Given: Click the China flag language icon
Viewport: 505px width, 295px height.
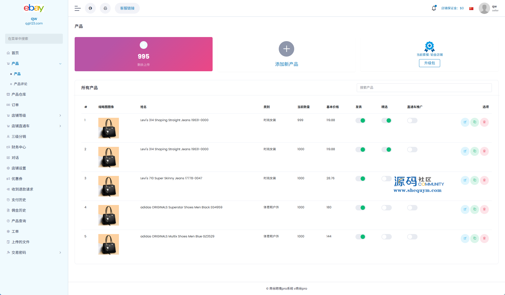Looking at the screenshot, I should click(471, 8).
